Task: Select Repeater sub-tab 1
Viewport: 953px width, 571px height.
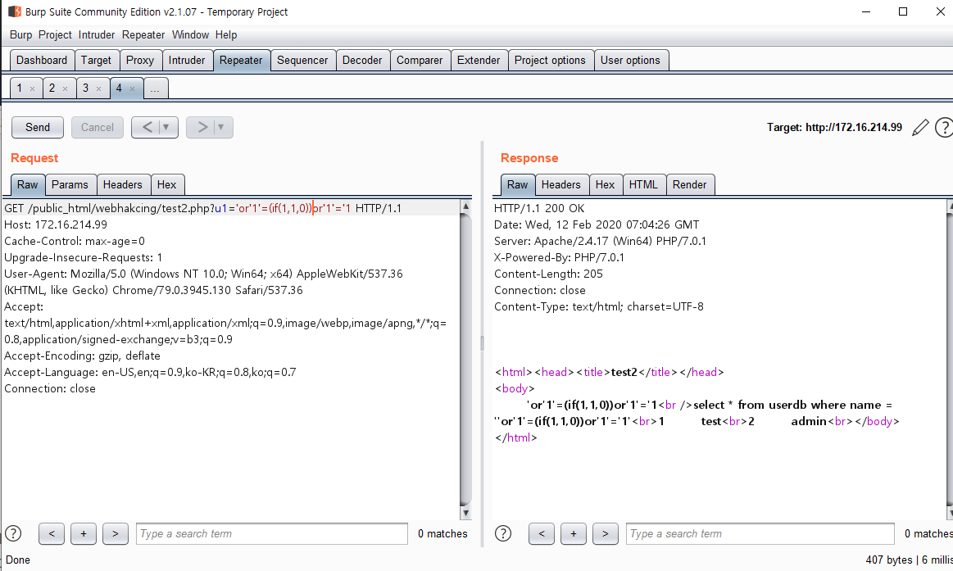Action: pyautogui.click(x=20, y=88)
